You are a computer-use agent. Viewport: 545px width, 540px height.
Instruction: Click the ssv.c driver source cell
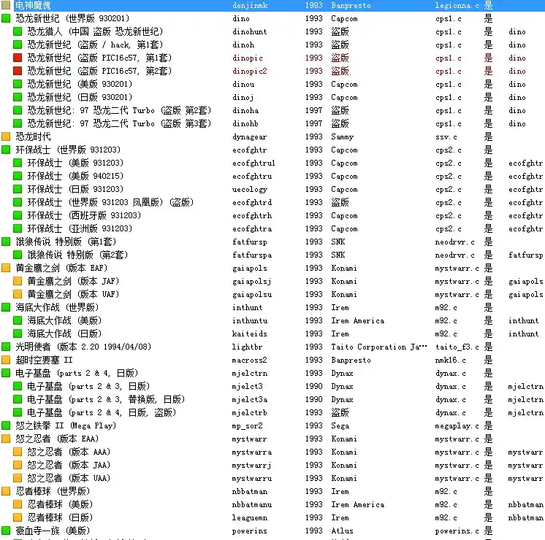pos(445,136)
